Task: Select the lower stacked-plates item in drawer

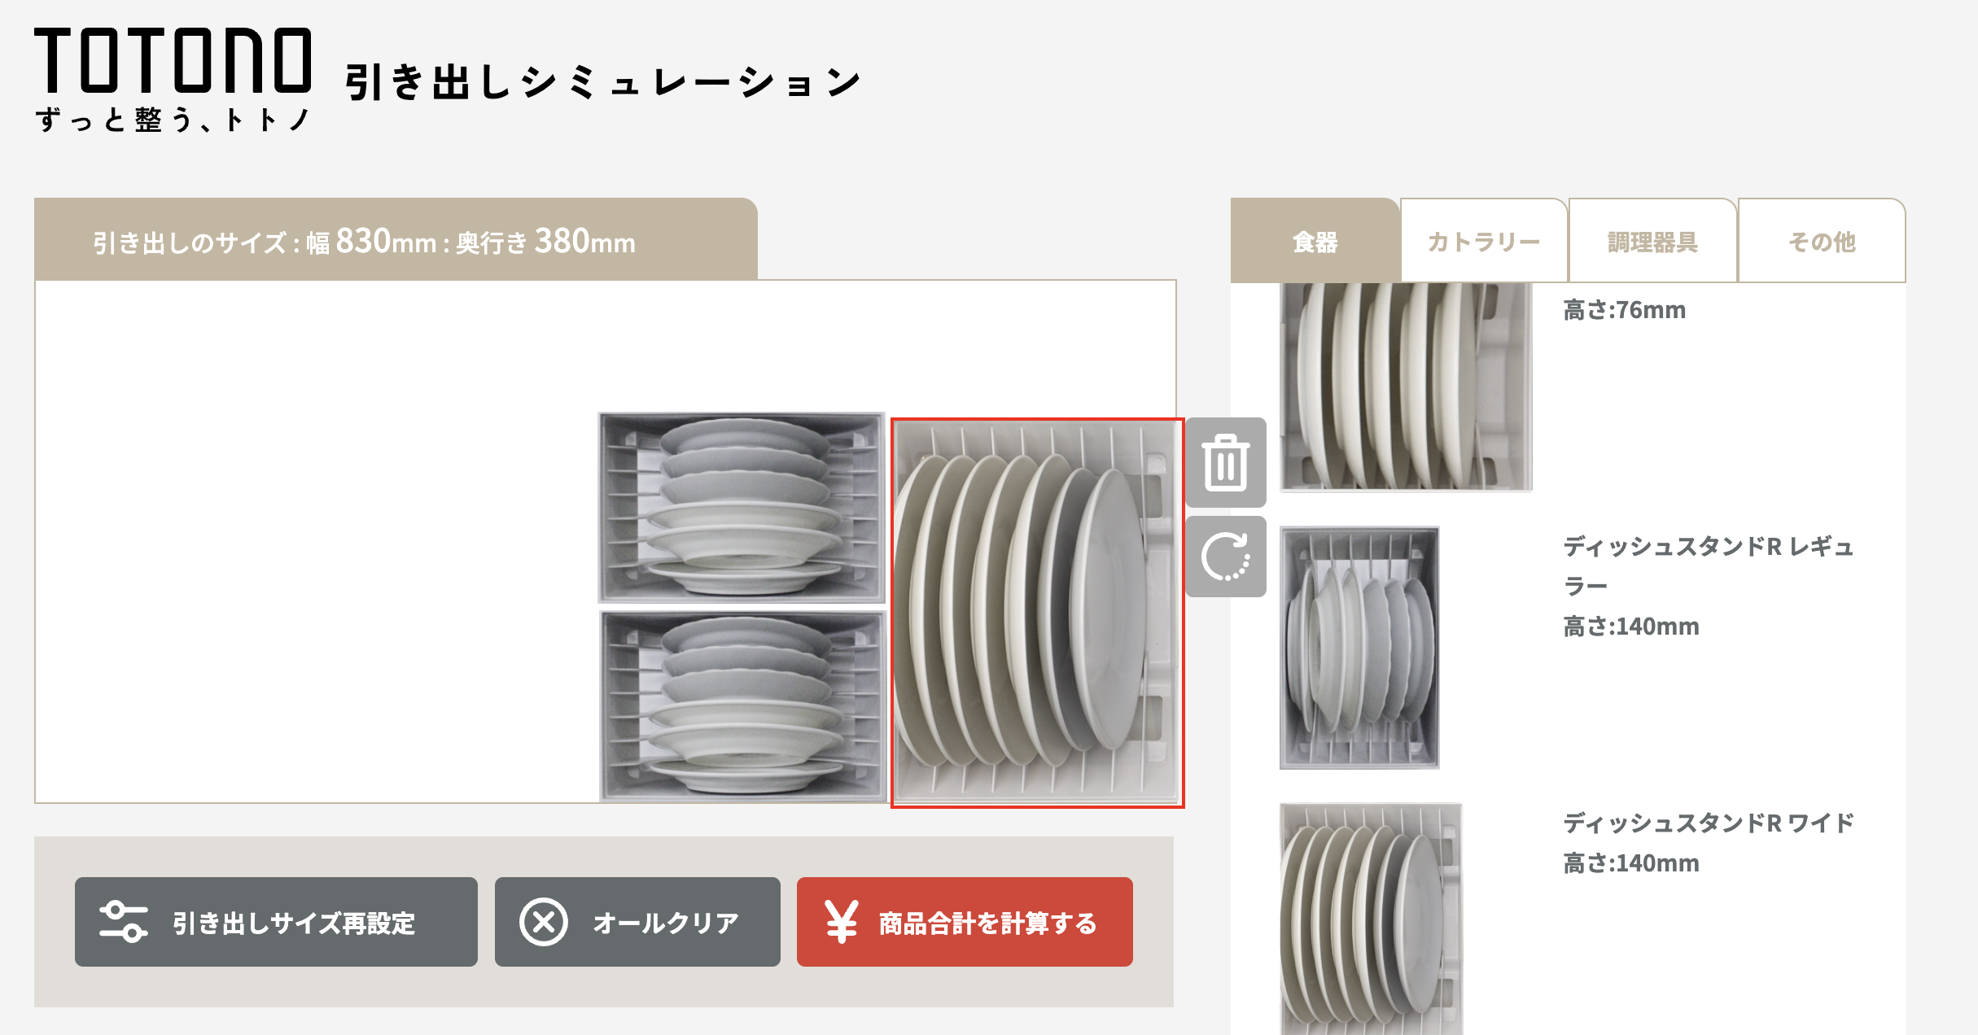Action: pyautogui.click(x=742, y=706)
